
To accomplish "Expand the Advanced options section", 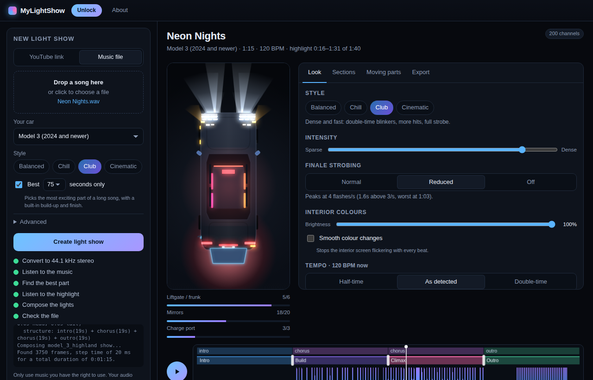I will [30, 222].
